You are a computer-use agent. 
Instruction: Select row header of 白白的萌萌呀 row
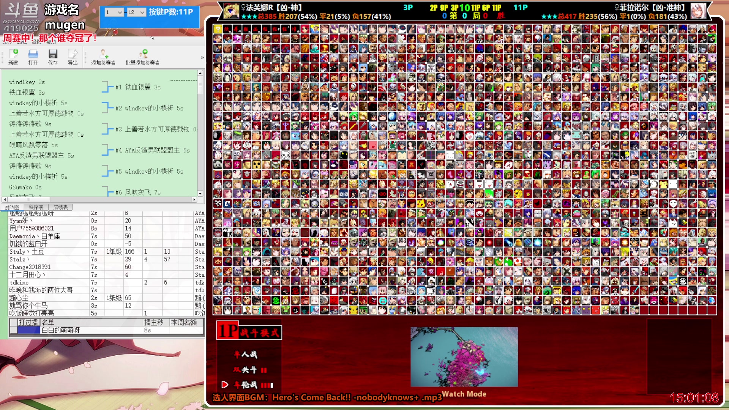click(x=13, y=330)
